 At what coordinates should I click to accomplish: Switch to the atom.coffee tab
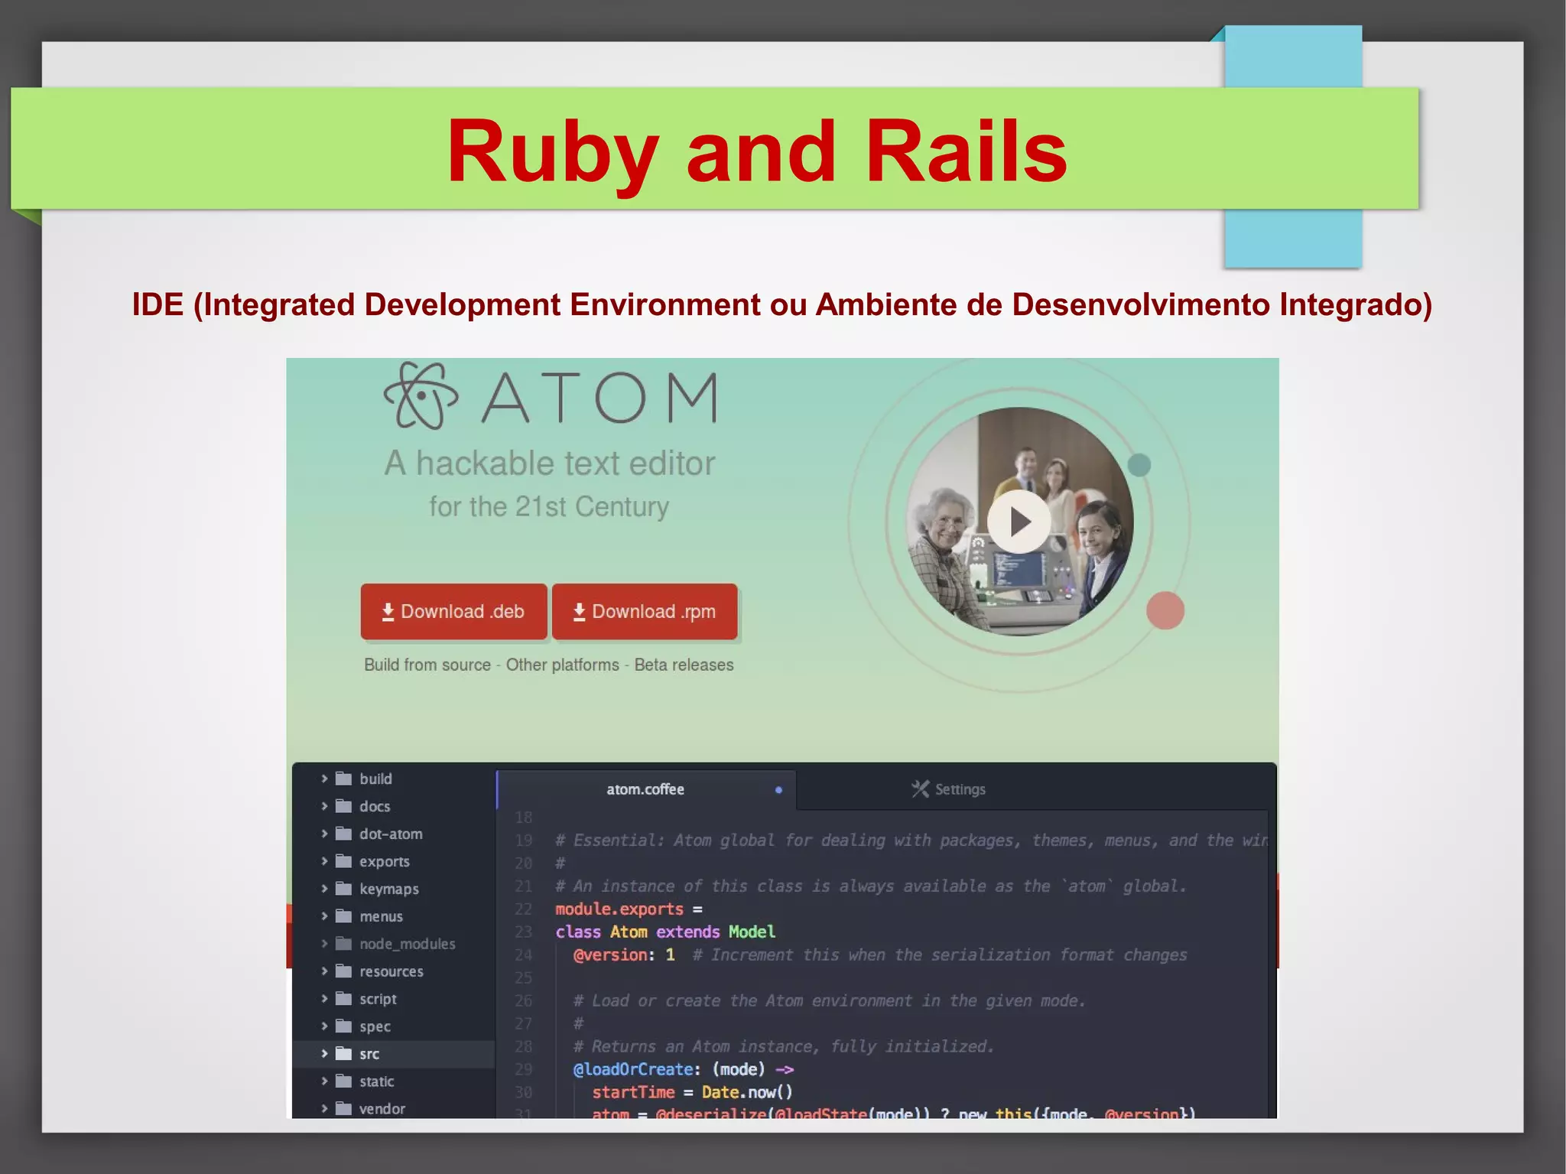coord(646,789)
